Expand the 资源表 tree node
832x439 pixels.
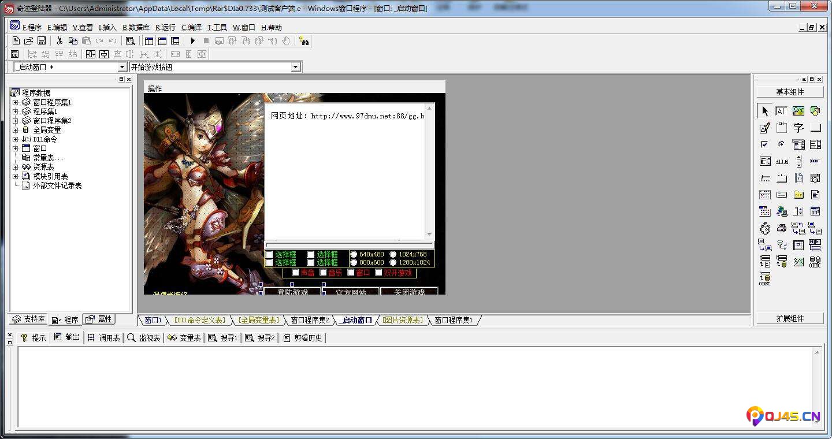(x=16, y=167)
